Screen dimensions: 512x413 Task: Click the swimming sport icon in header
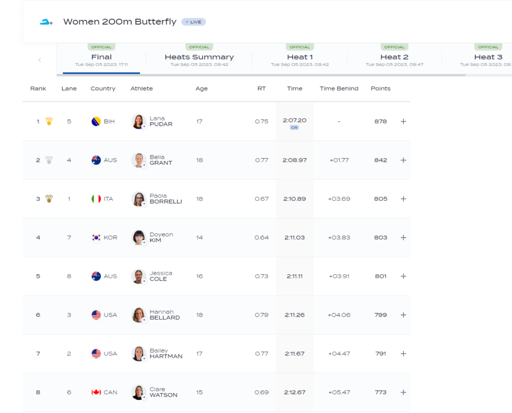point(46,22)
